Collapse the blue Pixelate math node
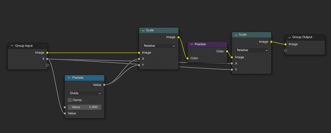Viewport: 331px width, 133px height. 69,78
